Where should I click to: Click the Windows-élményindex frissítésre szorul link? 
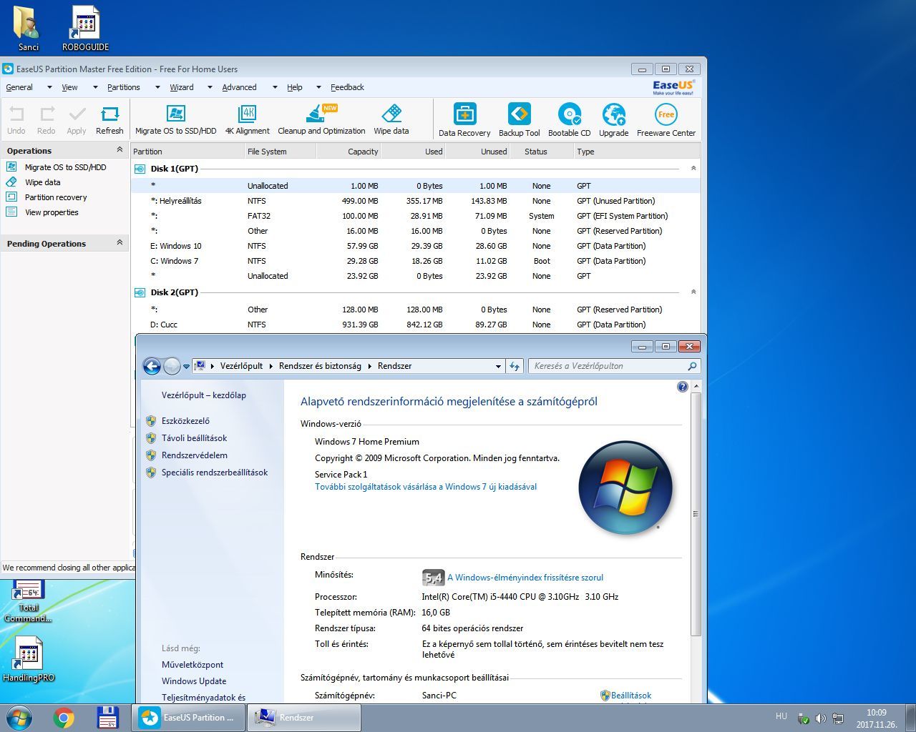point(525,578)
